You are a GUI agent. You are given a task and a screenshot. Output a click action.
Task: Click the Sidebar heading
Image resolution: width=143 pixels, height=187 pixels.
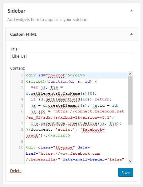point(16,11)
